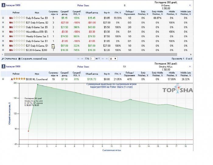Sort by Сыгранны игры column in Omaha table
The image size is (213, 165).
[x=53, y=74]
